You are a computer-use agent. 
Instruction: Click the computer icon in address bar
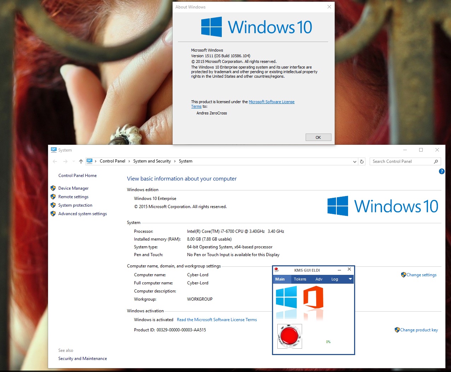coord(89,161)
